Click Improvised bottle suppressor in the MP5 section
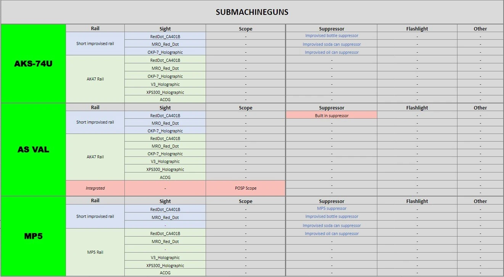Viewport: 504px width, 277px height. (332, 217)
